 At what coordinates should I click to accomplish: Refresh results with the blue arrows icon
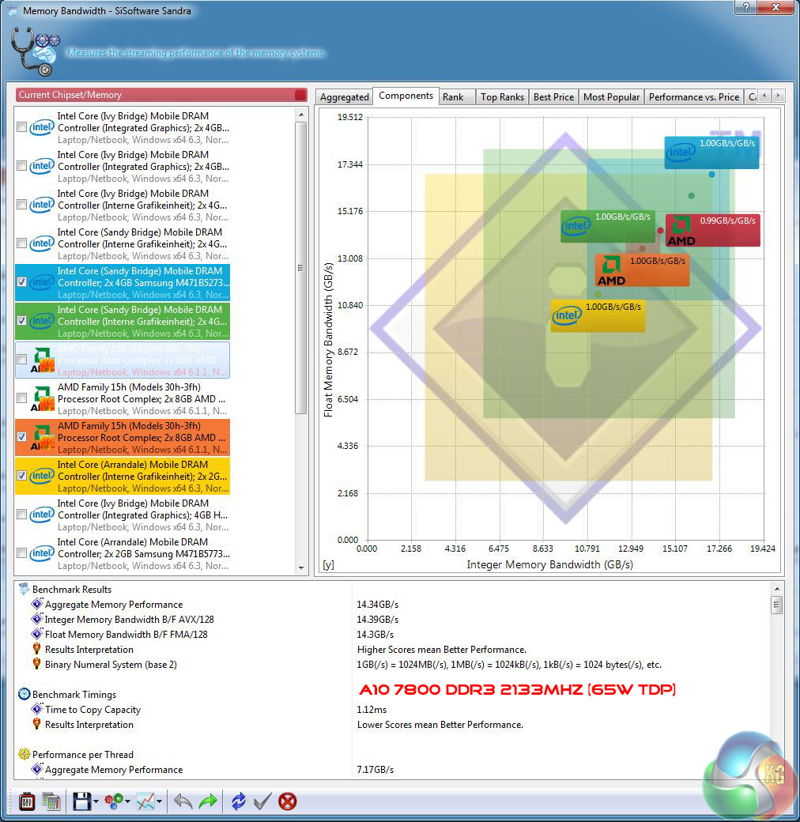239,801
